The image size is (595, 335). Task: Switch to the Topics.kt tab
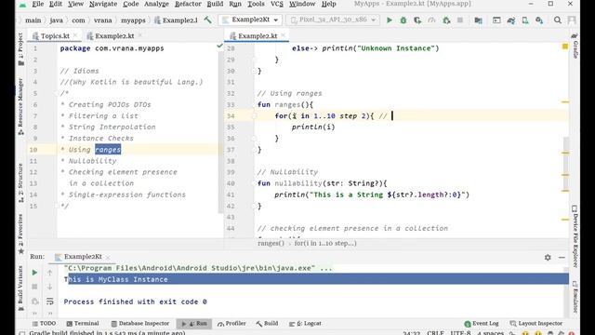[55, 36]
